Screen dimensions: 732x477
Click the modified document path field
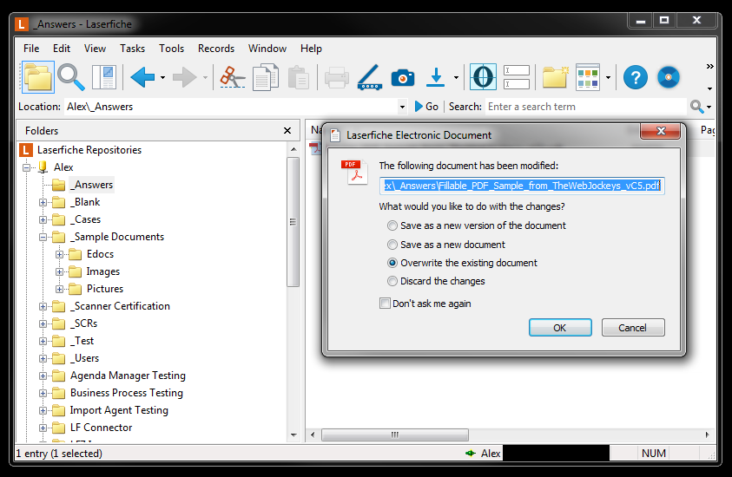[x=522, y=186]
